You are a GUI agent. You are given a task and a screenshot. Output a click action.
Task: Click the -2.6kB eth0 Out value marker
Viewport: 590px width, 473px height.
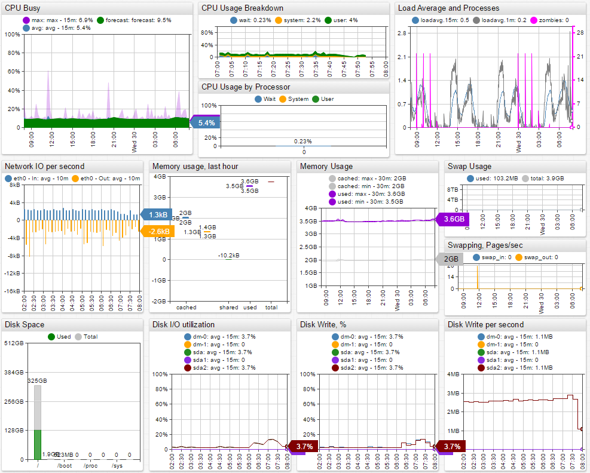click(x=157, y=231)
